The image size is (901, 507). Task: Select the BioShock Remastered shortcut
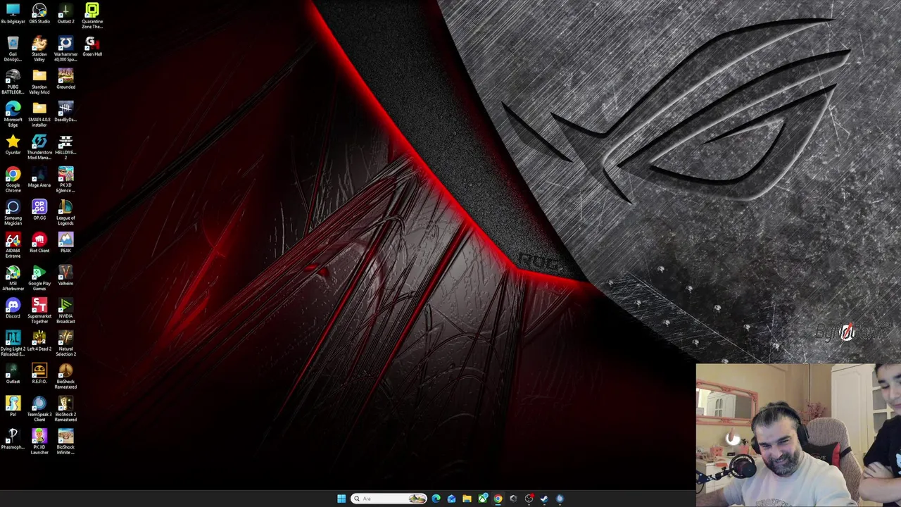(65, 377)
